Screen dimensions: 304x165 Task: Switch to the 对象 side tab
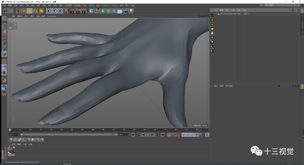point(302,11)
